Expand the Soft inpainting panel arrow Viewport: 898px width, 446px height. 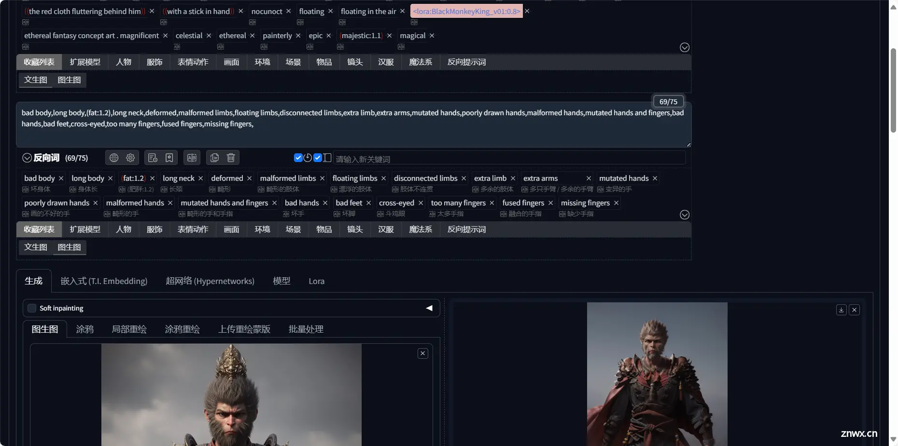pyautogui.click(x=429, y=308)
